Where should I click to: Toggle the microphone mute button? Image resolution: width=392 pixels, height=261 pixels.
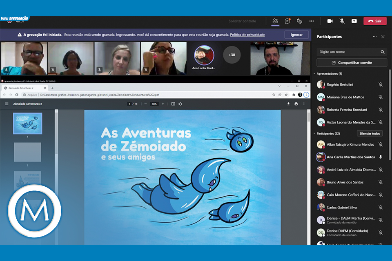342,21
